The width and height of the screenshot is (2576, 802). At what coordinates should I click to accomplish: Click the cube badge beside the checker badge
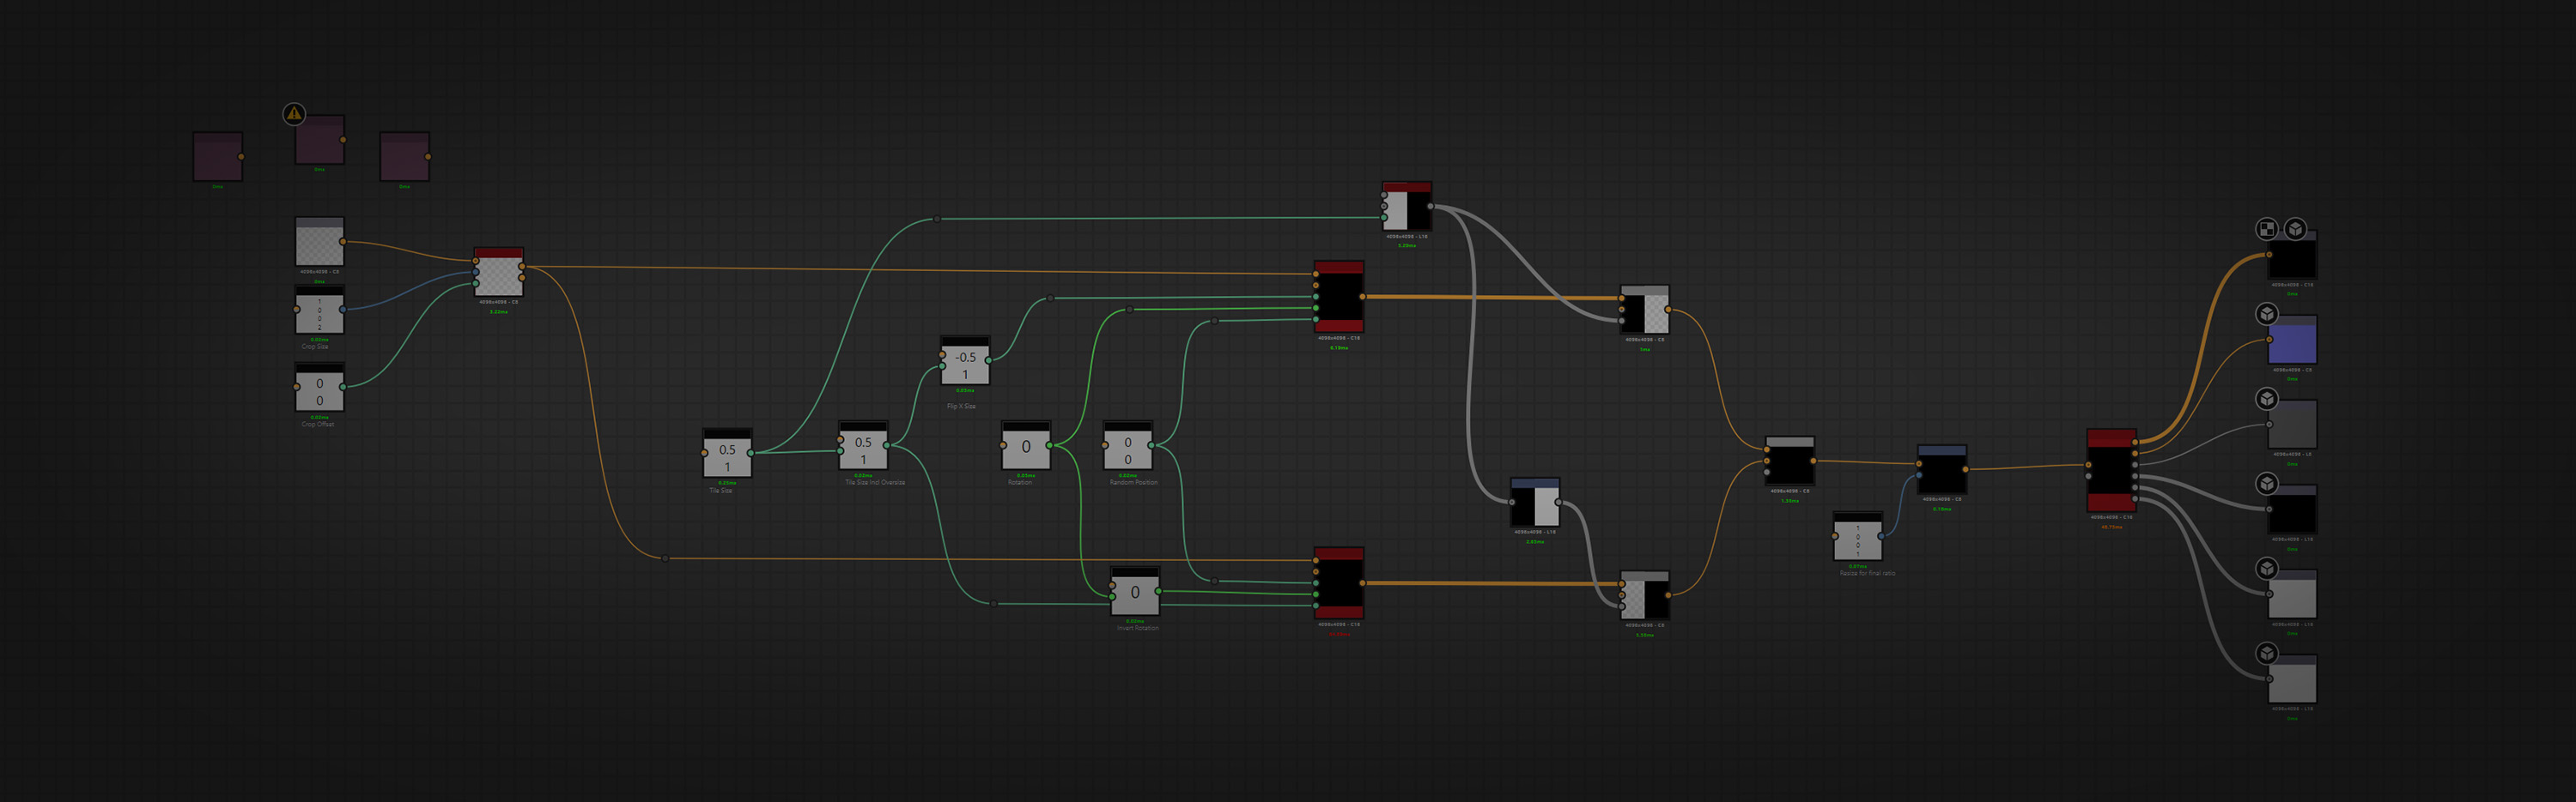pyautogui.click(x=2296, y=229)
